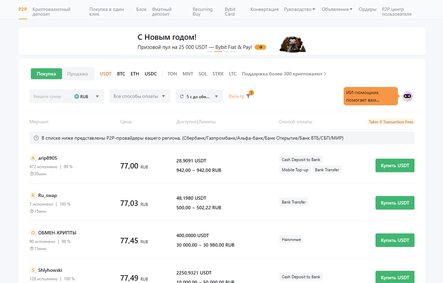Viewport: 443px width, 283px height.
Task: Select the Покупка mode button
Action: point(46,73)
